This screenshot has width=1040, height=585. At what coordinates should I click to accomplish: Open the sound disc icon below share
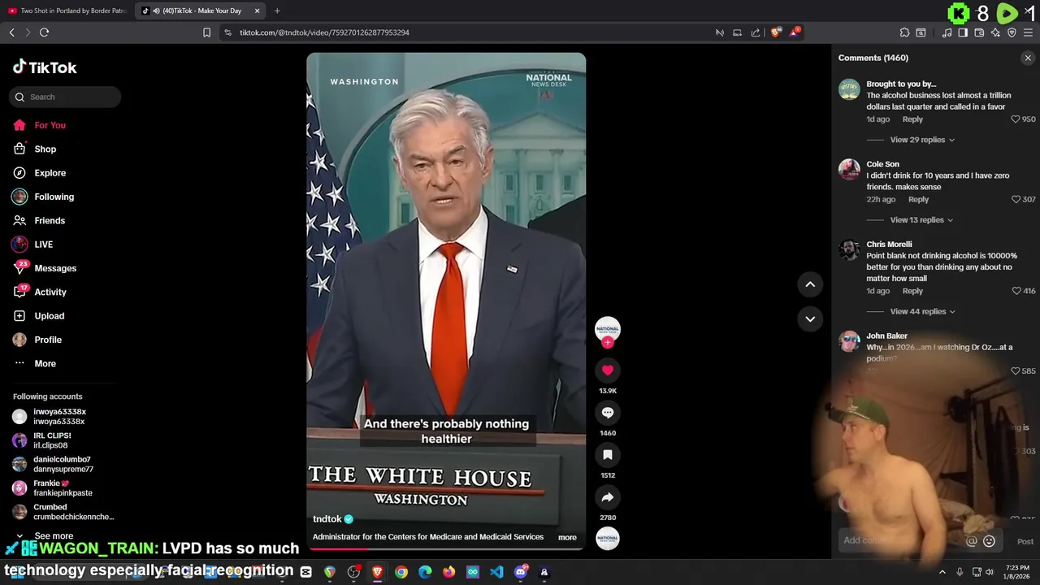coord(608,538)
